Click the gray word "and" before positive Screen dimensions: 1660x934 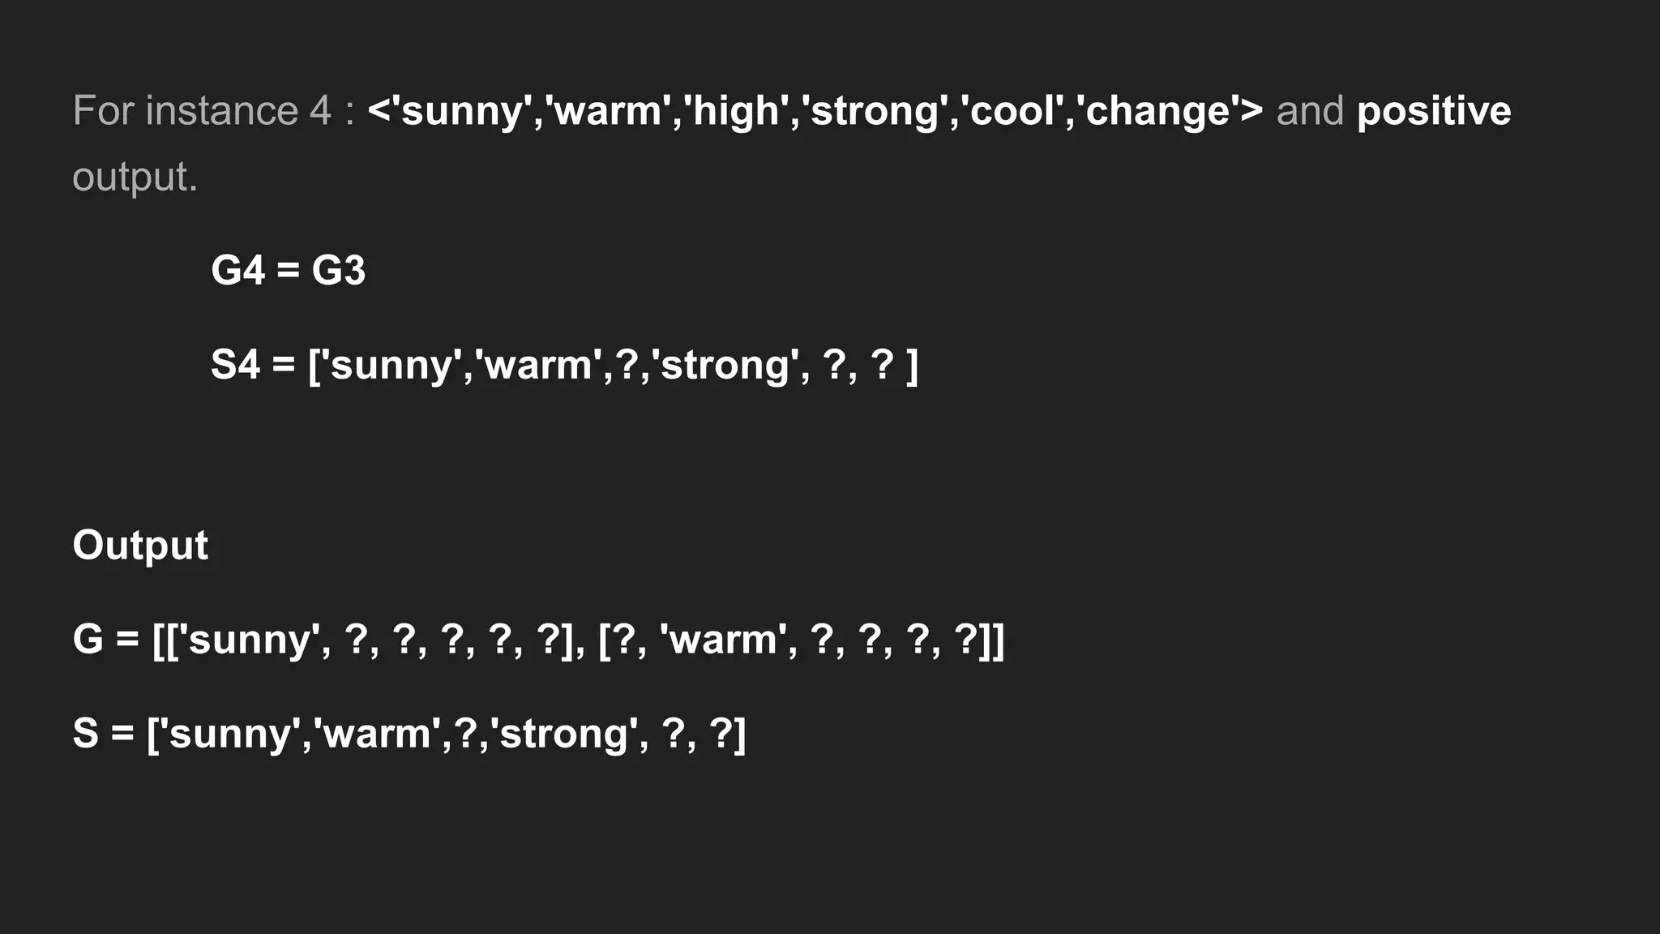click(x=1310, y=111)
